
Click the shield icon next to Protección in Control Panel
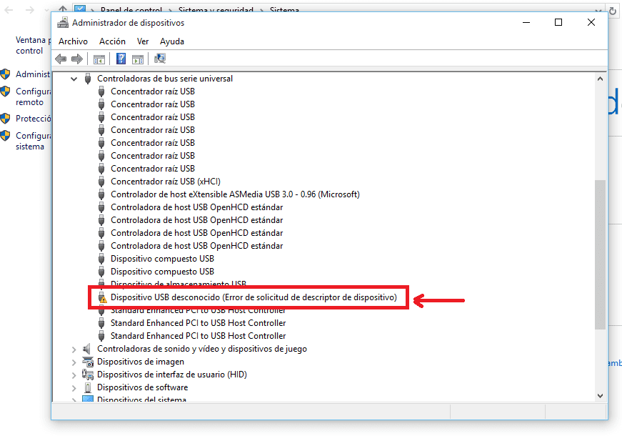tap(5, 119)
